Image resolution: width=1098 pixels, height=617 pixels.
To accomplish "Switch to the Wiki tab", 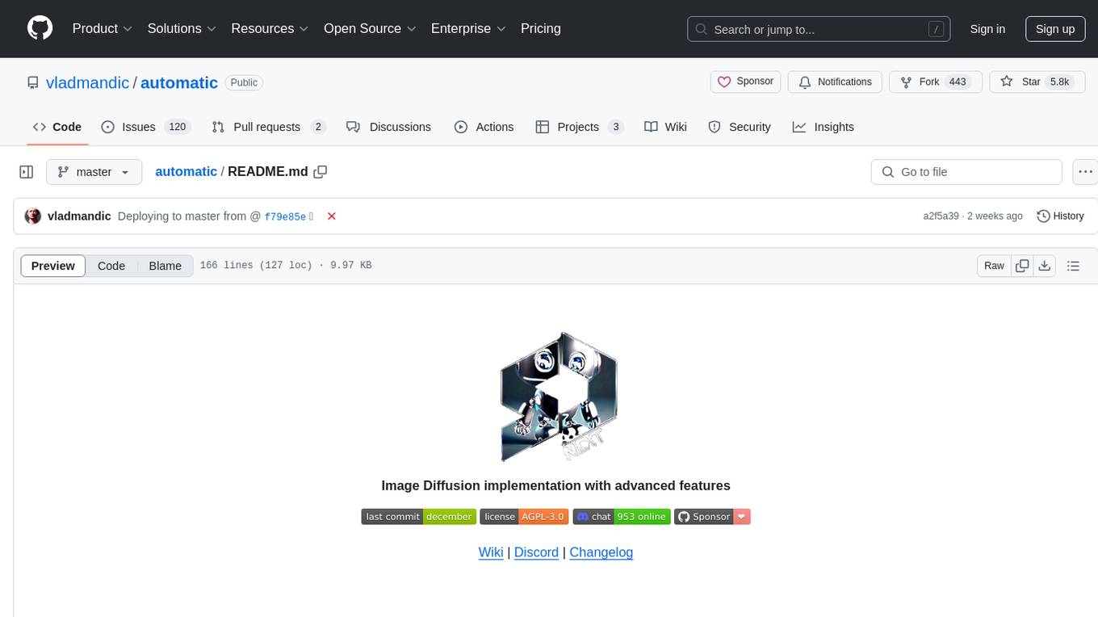I will pos(666,127).
